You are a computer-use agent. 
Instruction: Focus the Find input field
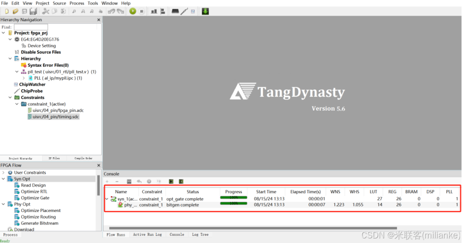click(30, 27)
